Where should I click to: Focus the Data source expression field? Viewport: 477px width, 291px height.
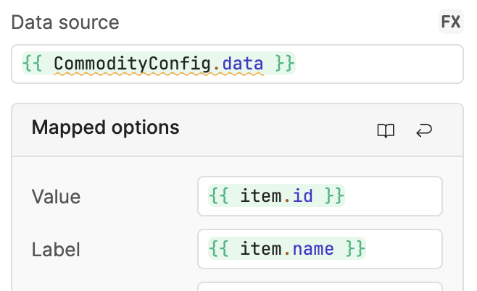(x=237, y=64)
